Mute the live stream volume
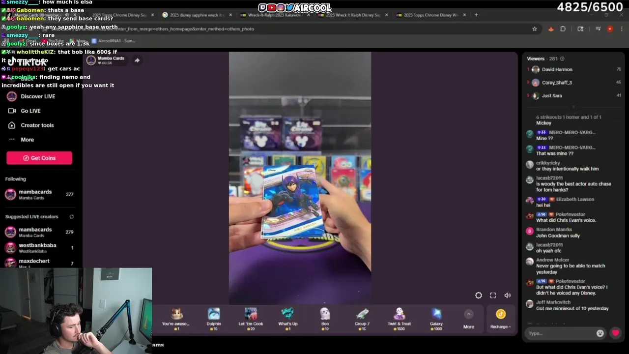 (x=508, y=295)
